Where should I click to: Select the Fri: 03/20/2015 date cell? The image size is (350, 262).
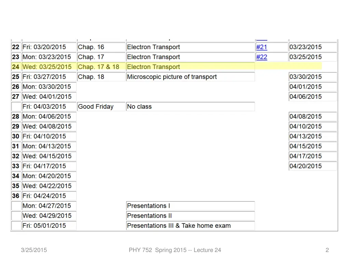click(x=49, y=47)
